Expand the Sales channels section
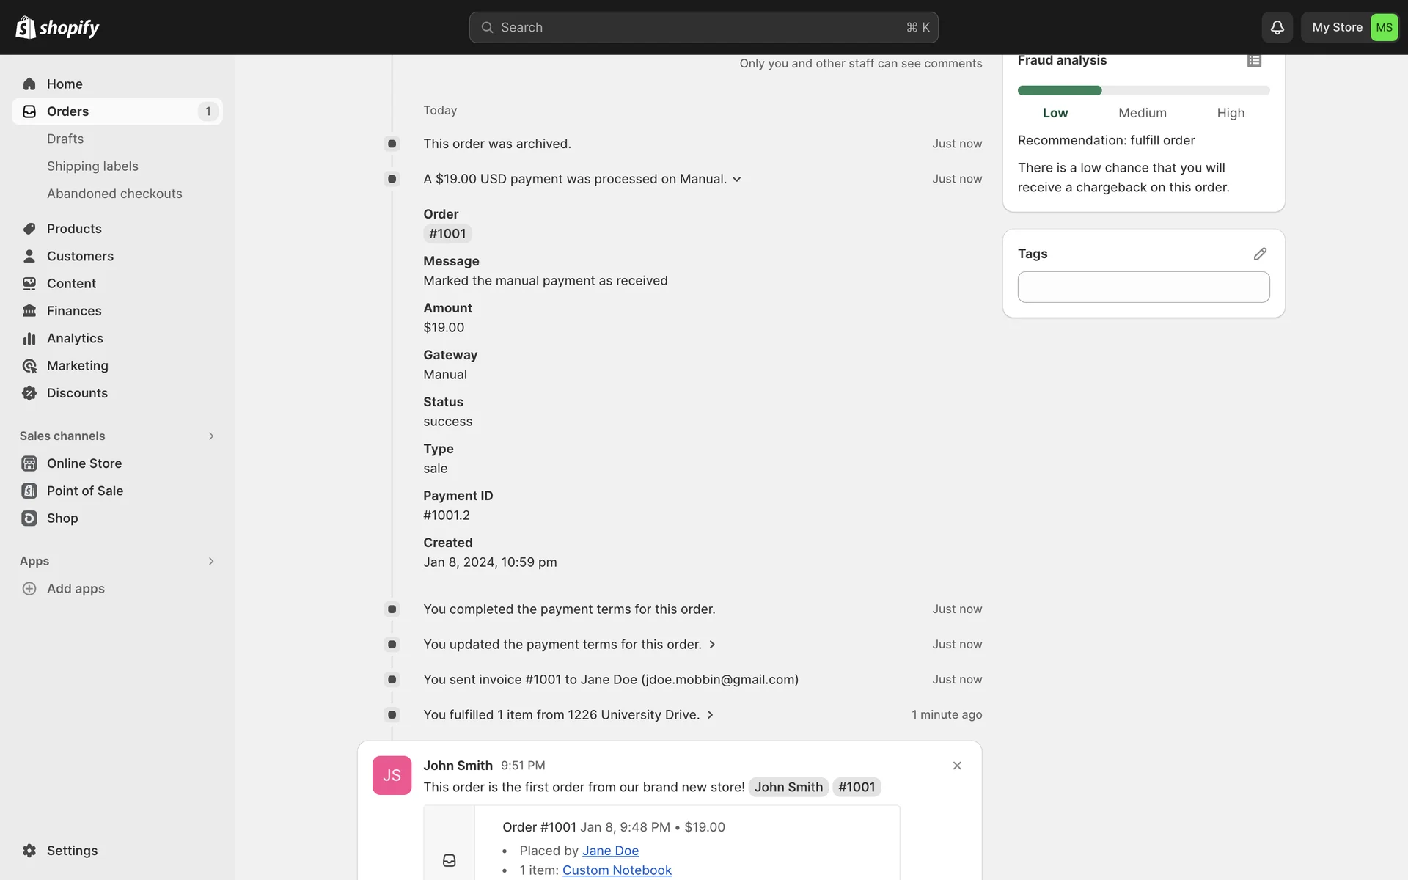This screenshot has height=880, width=1408. coord(211,436)
